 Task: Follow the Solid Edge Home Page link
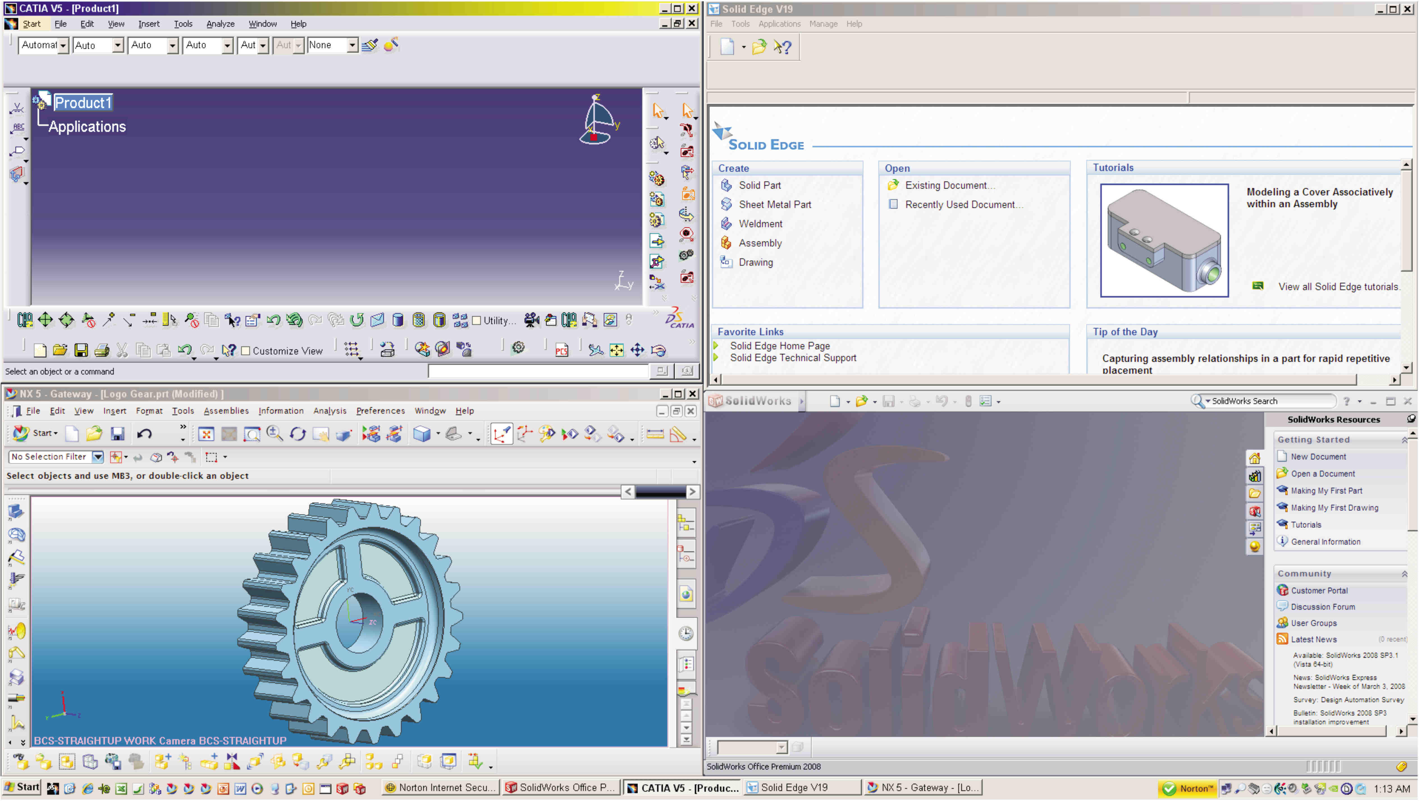pyautogui.click(x=780, y=346)
